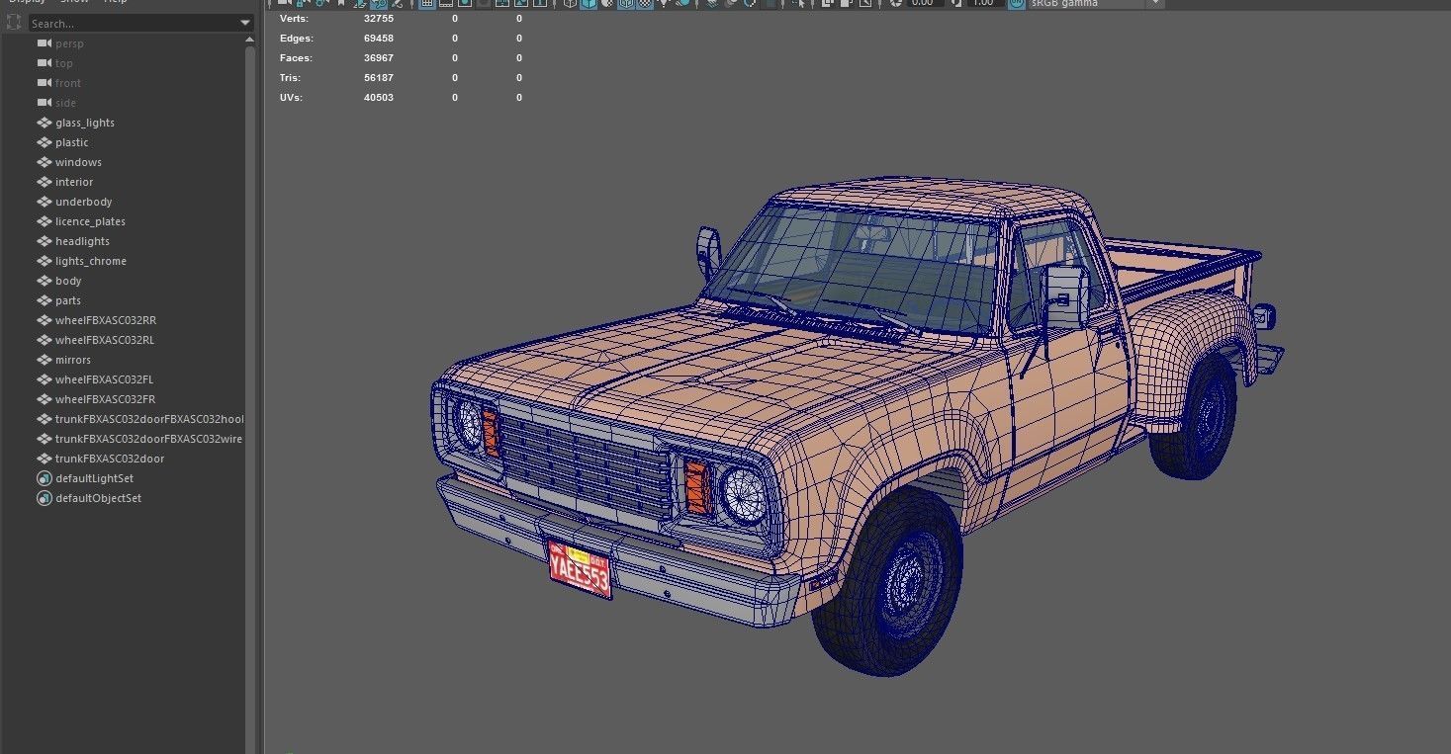Select the trunkFBXASC032doorFBXASC032wire node
This screenshot has width=1451, height=754.
point(148,439)
